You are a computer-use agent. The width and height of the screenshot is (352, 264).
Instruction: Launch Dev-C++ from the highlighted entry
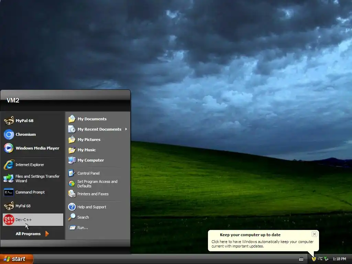[x=33, y=220]
